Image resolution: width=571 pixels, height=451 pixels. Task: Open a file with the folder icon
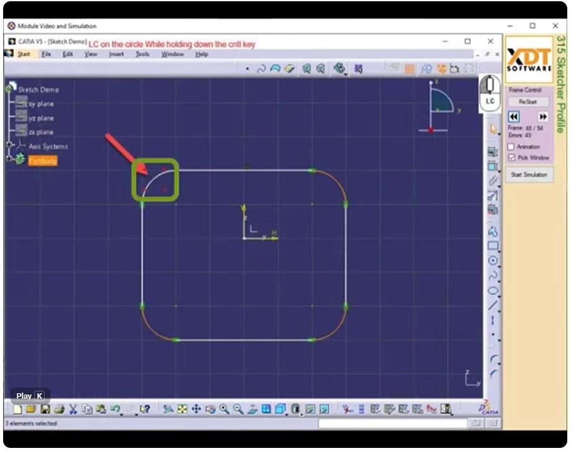point(31,409)
